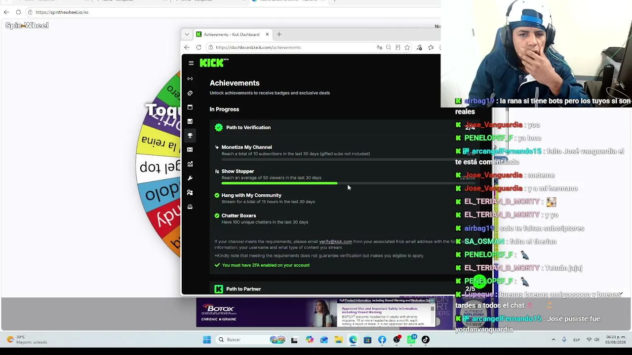Open the bar chart sidebar icon
The height and width of the screenshot is (355, 632).
190,121
